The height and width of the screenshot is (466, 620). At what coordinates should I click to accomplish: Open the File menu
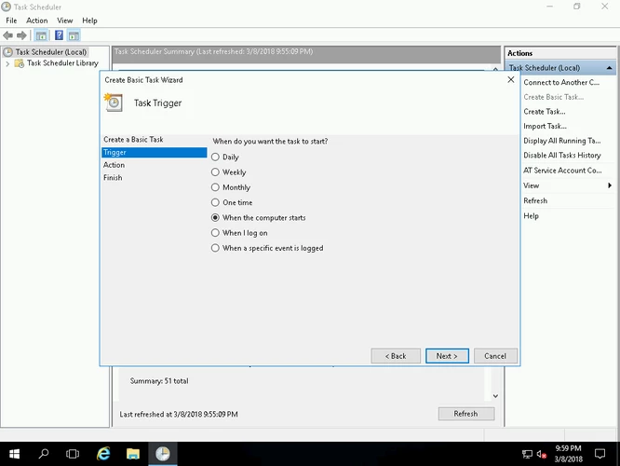tap(11, 21)
